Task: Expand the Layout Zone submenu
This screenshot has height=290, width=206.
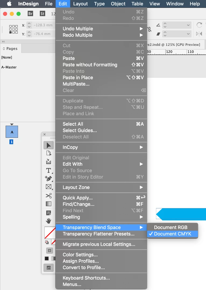Action: click(101, 187)
